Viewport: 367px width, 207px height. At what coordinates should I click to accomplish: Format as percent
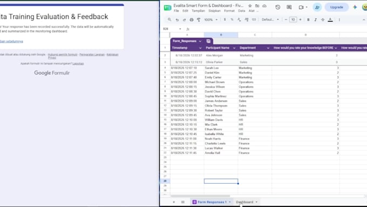point(232,19)
